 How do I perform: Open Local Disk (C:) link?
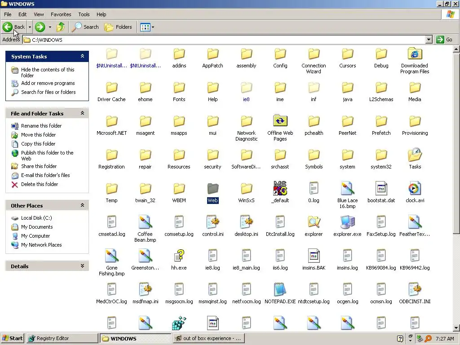tap(36, 218)
